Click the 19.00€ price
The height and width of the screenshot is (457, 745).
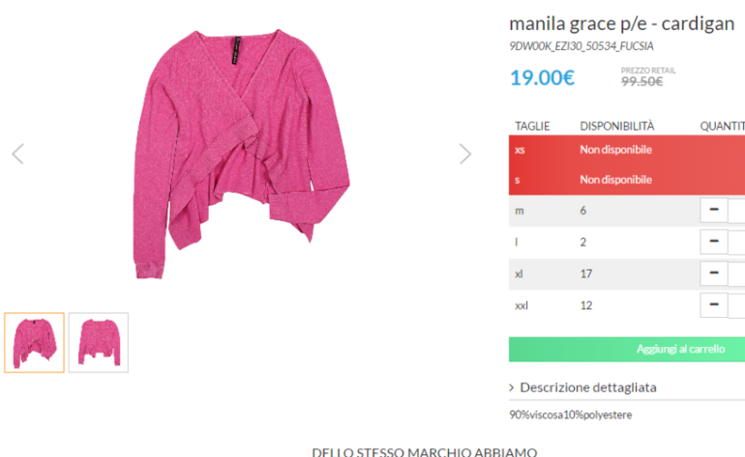(x=542, y=78)
